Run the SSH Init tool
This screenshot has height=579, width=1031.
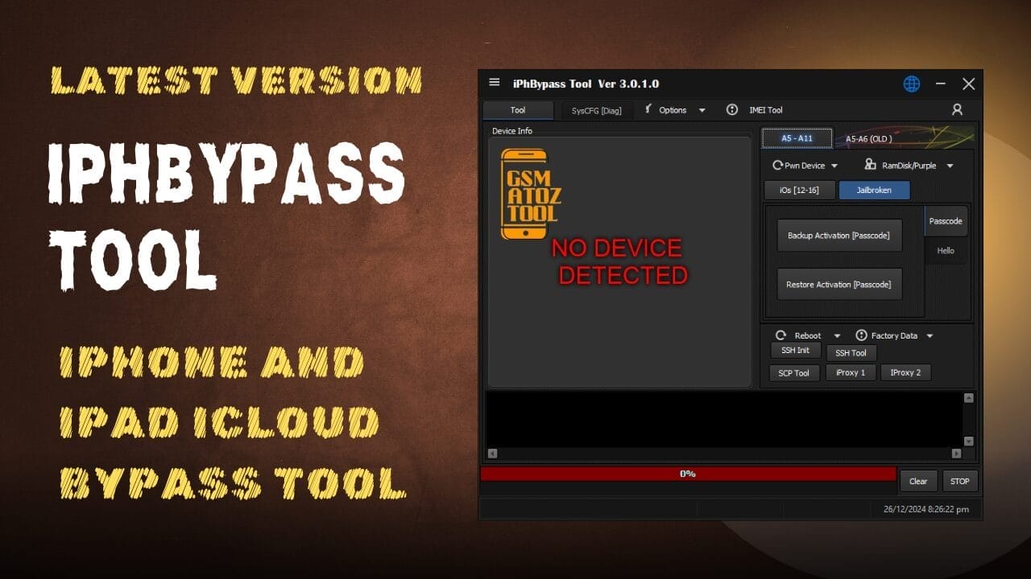795,350
